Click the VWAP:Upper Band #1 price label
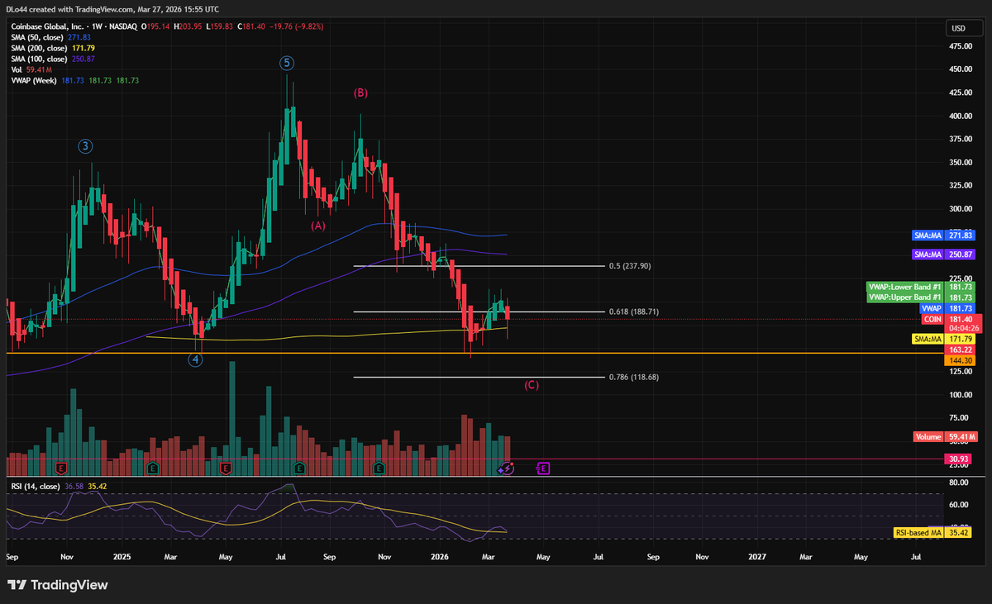The width and height of the screenshot is (992, 604). tap(921, 297)
